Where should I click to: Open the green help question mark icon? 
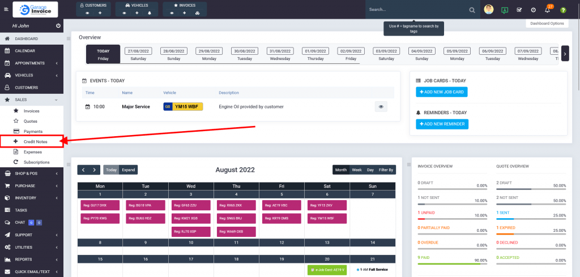[x=562, y=10]
